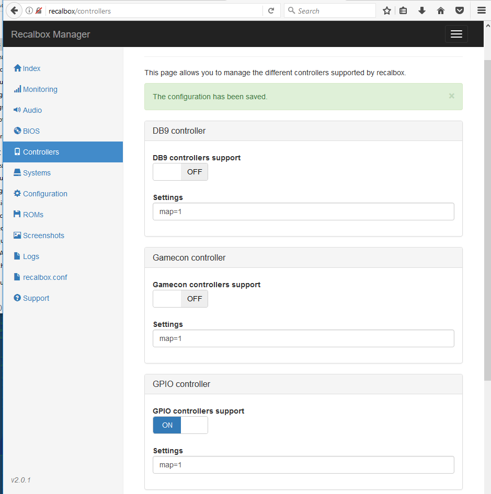Turn on DB9 controllers support switch
Viewport: 491px width, 494px height.
180,172
